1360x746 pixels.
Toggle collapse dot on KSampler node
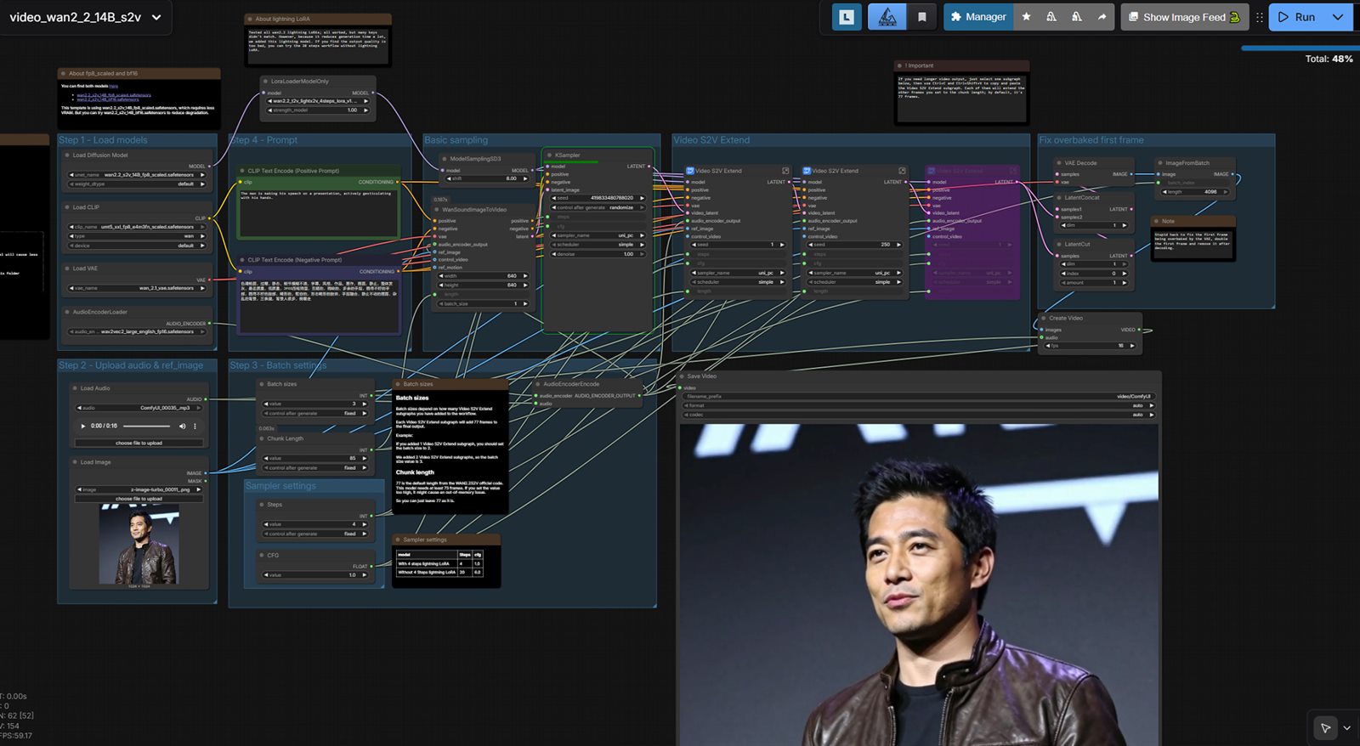[x=550, y=155]
